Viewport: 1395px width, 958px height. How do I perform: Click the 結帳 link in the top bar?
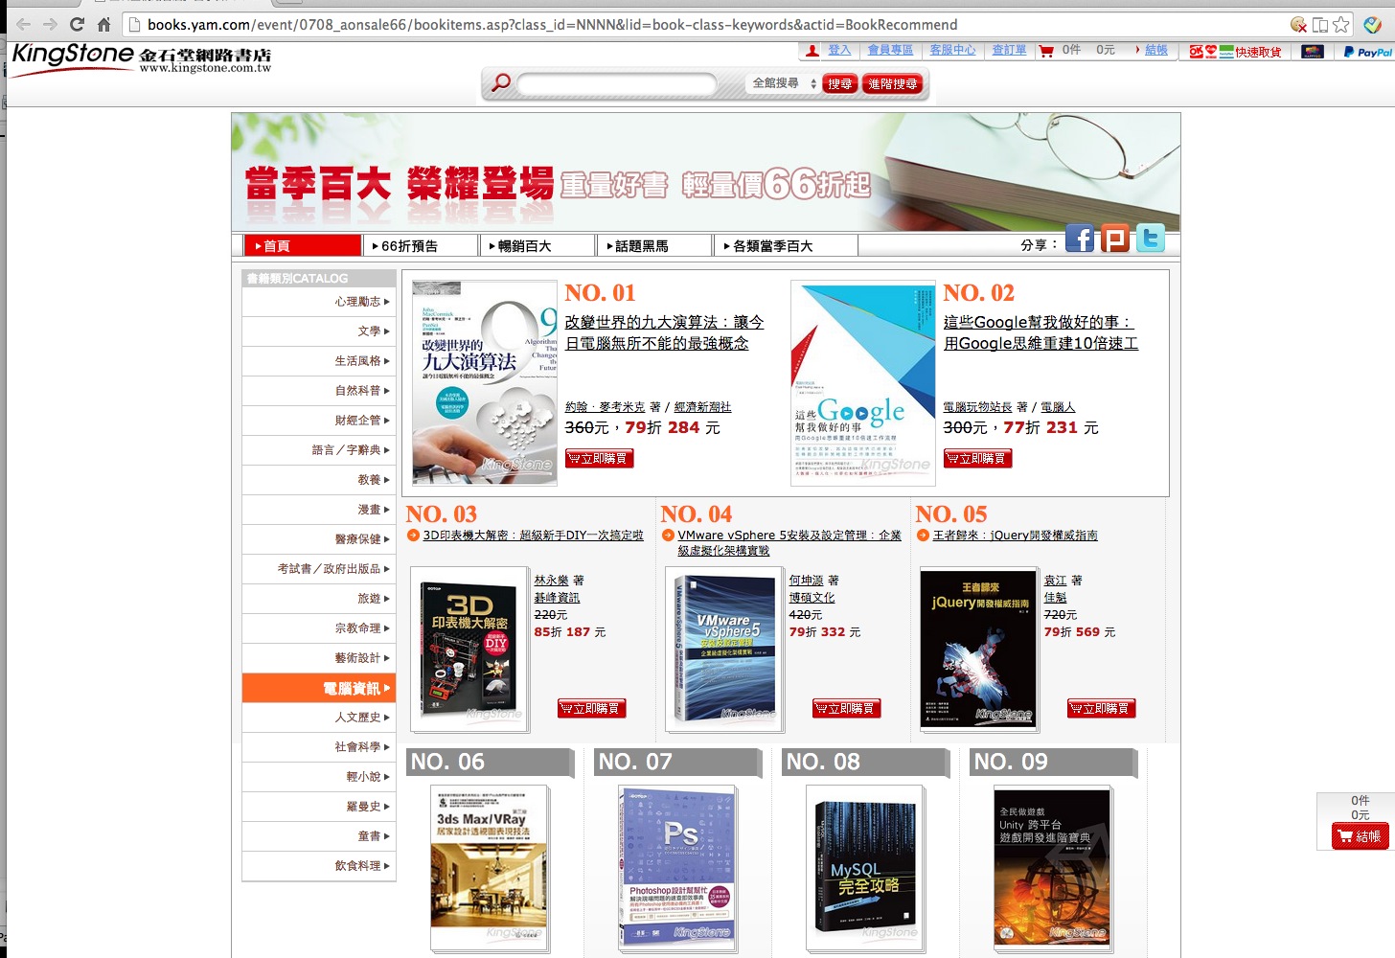pos(1156,50)
